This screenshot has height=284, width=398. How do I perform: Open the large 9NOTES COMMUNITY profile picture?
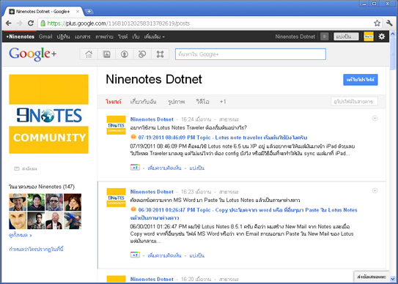48,114
